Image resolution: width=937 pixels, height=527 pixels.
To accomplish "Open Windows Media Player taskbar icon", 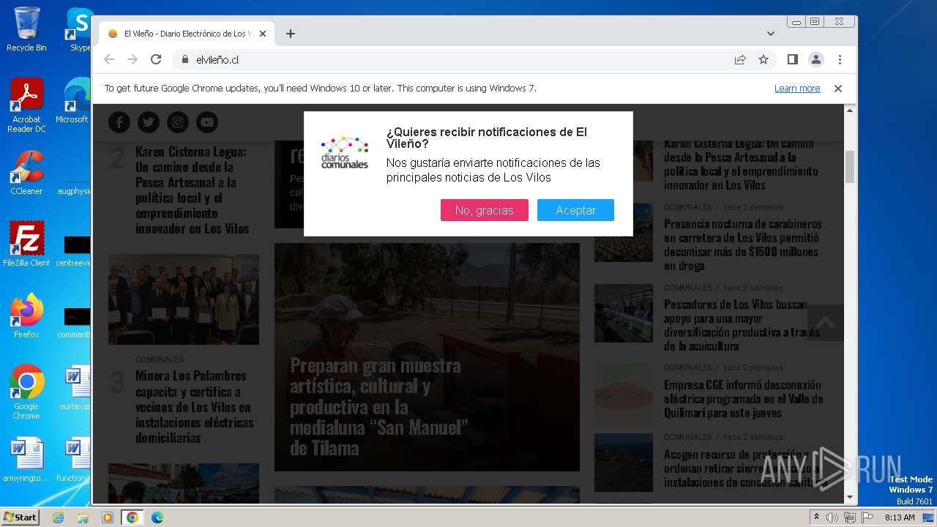I will (108, 517).
